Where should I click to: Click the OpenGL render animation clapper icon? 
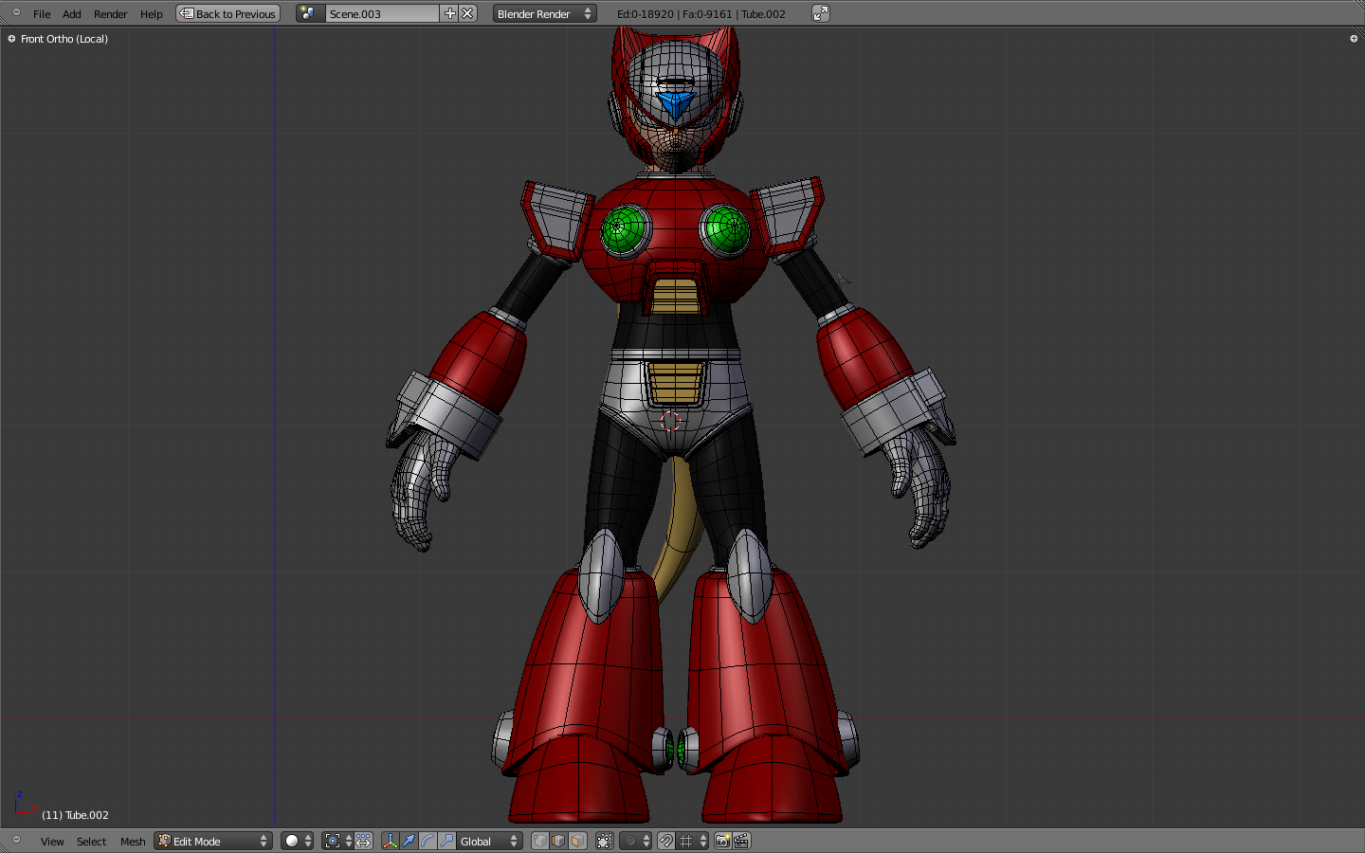[x=741, y=841]
